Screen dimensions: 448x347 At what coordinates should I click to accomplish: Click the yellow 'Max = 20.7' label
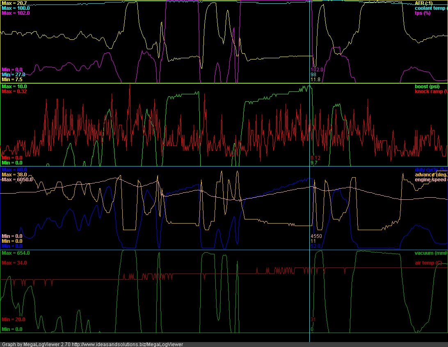click(14, 3)
